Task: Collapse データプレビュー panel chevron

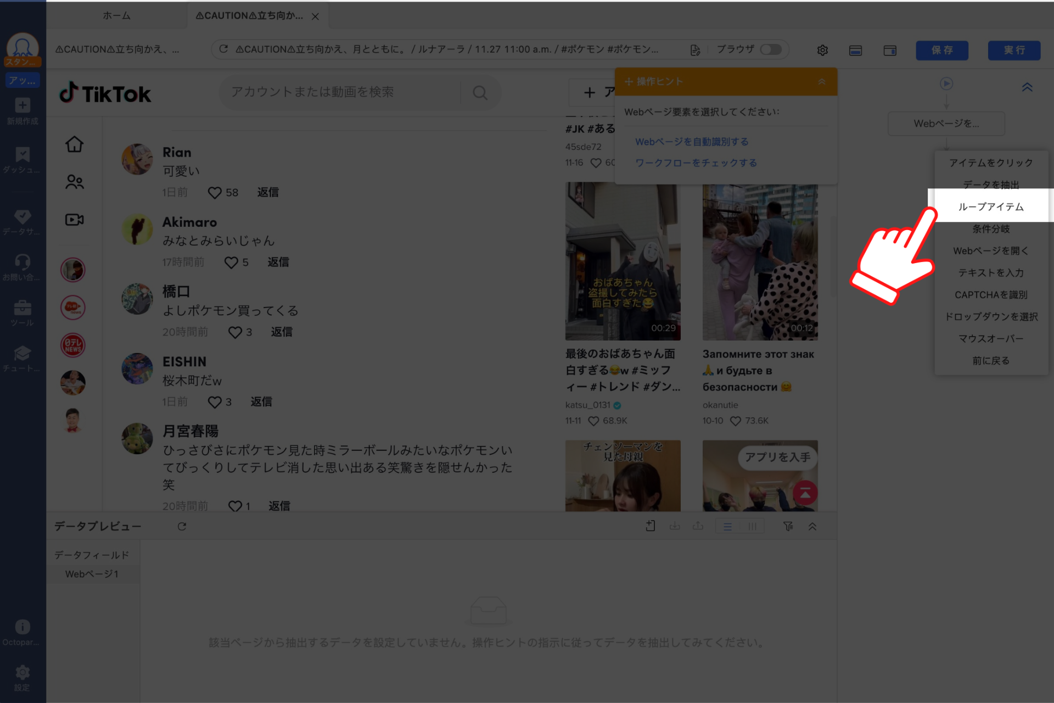Action: [x=812, y=526]
